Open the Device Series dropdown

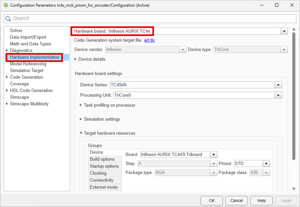tap(278, 85)
